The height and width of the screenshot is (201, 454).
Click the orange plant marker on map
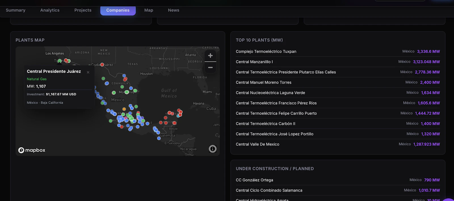(124, 109)
